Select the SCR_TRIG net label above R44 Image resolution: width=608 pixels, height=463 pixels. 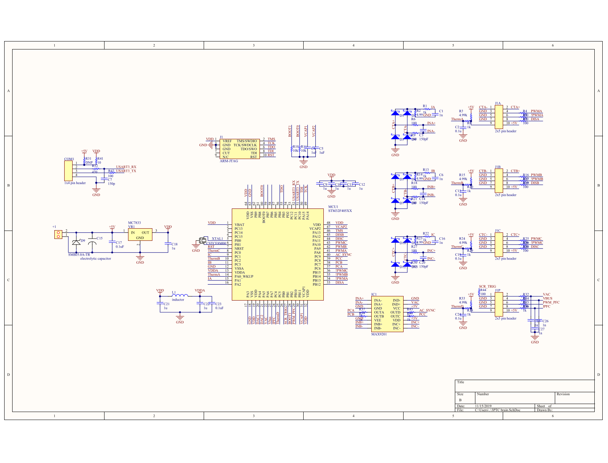488,287
